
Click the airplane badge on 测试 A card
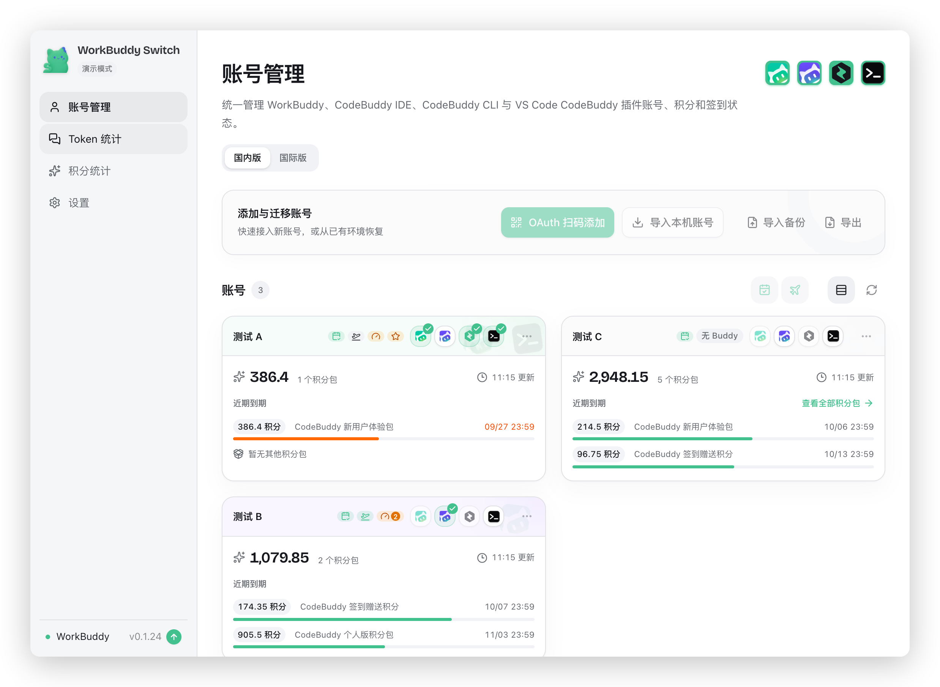pos(356,336)
